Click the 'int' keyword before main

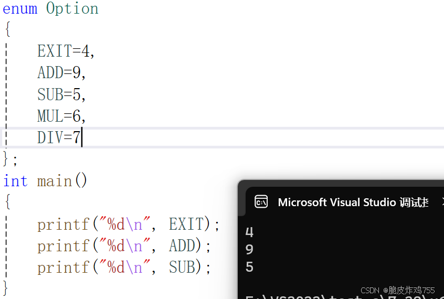tap(15, 180)
